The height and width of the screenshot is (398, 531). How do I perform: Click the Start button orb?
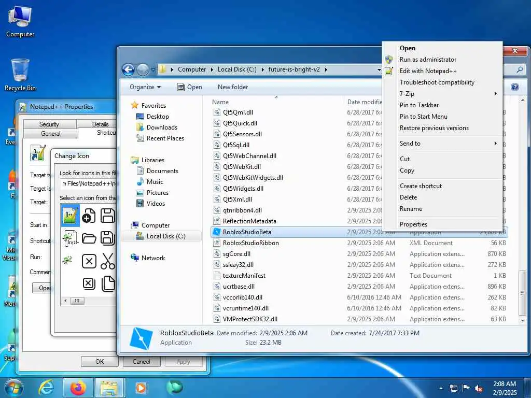click(x=14, y=388)
